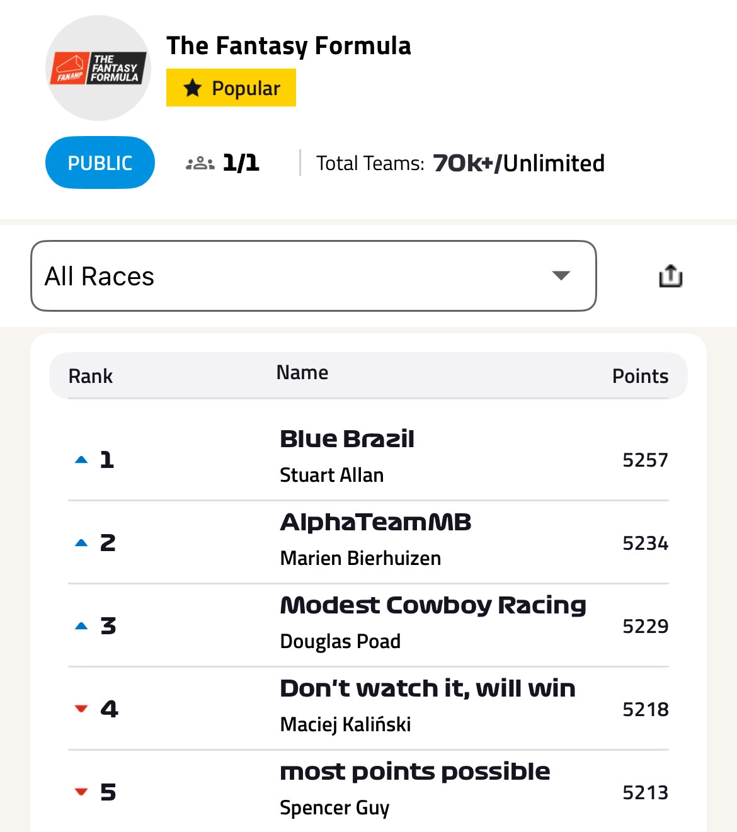
Task: Click the red down arrow beside rank 4
Action: click(81, 708)
